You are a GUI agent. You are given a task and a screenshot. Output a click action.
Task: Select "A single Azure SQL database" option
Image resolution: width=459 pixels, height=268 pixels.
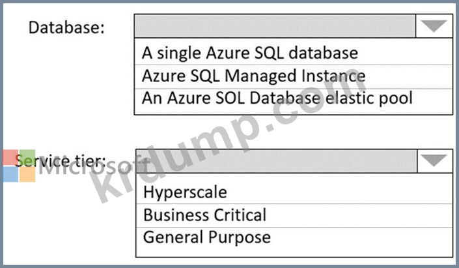click(x=250, y=53)
